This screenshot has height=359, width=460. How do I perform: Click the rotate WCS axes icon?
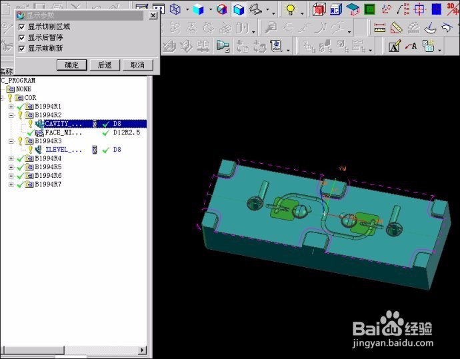pos(387,9)
